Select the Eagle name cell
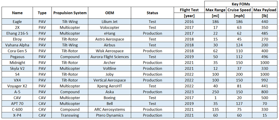The image size is (279, 120). tap(17, 22)
